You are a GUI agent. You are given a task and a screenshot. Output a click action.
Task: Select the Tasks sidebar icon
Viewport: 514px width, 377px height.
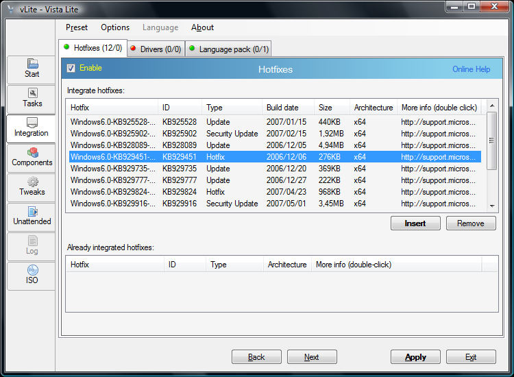(x=32, y=99)
